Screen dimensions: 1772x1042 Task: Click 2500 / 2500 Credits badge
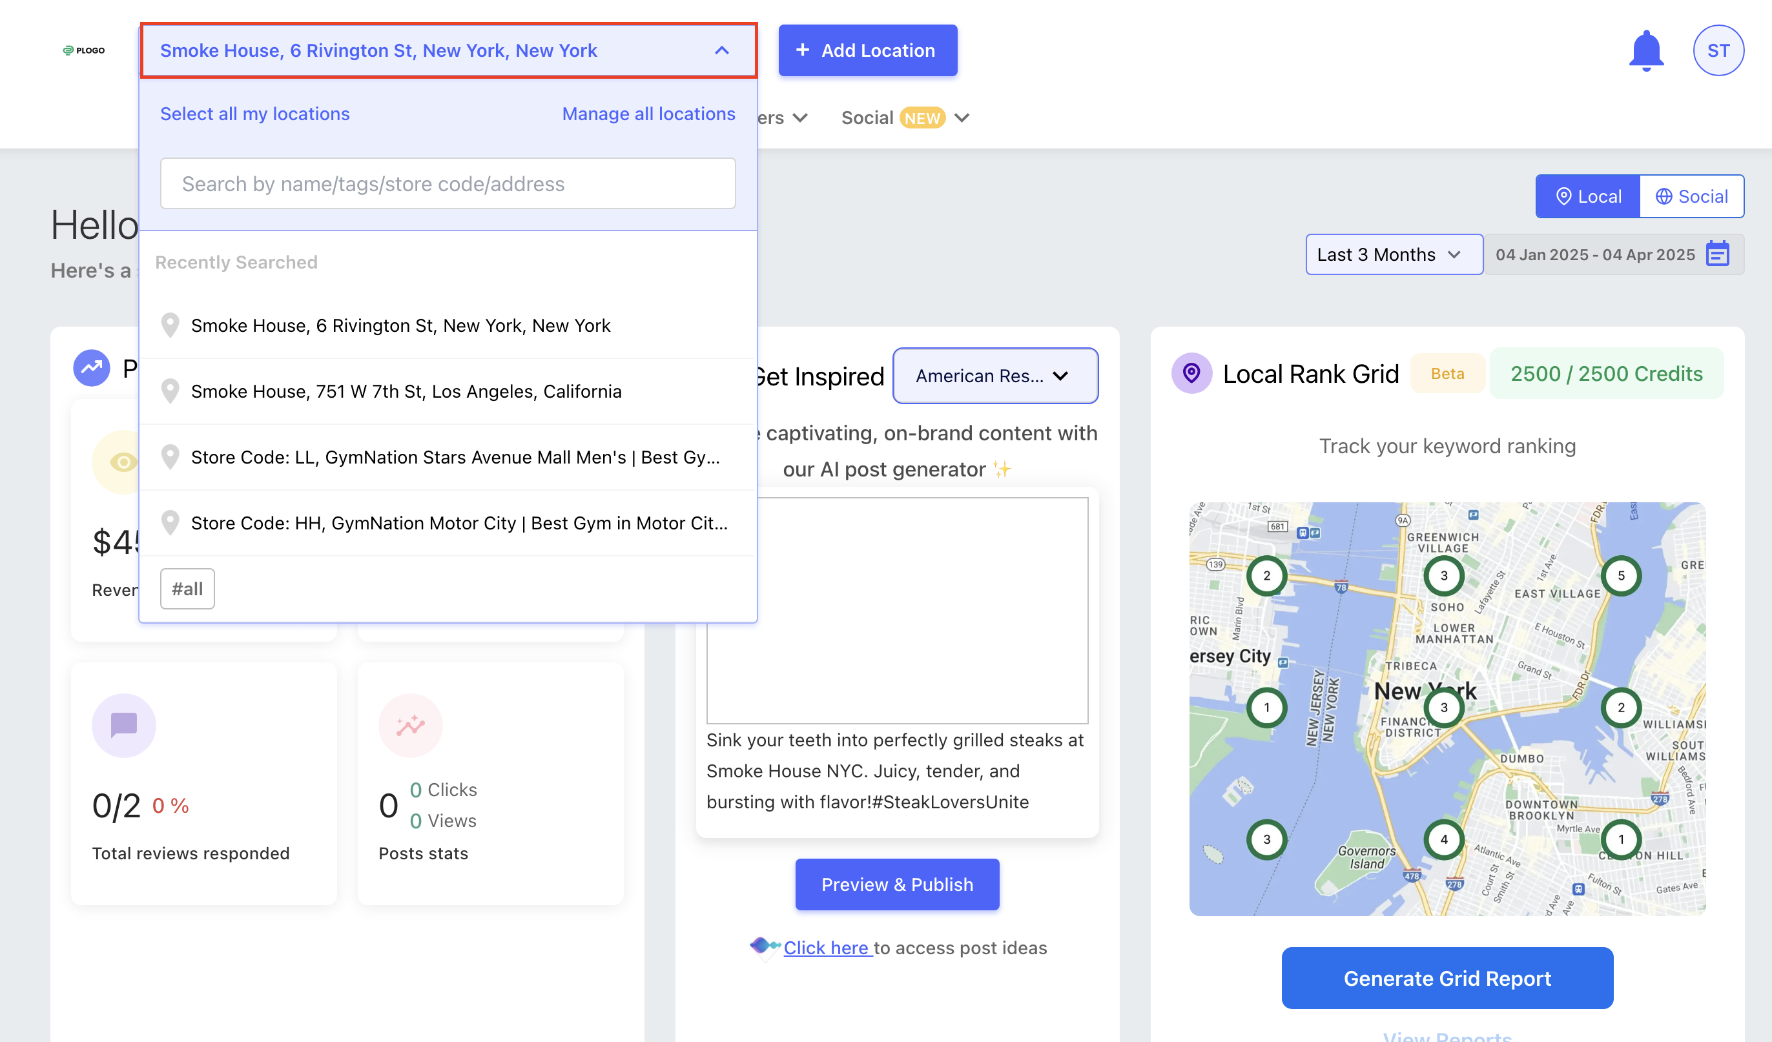(x=1606, y=374)
